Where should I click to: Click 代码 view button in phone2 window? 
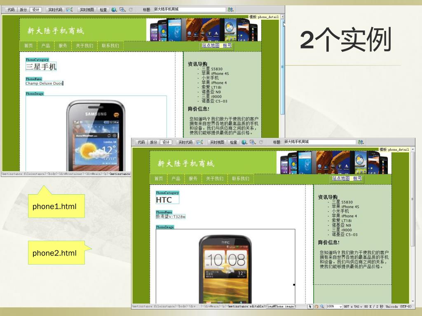click(141, 142)
